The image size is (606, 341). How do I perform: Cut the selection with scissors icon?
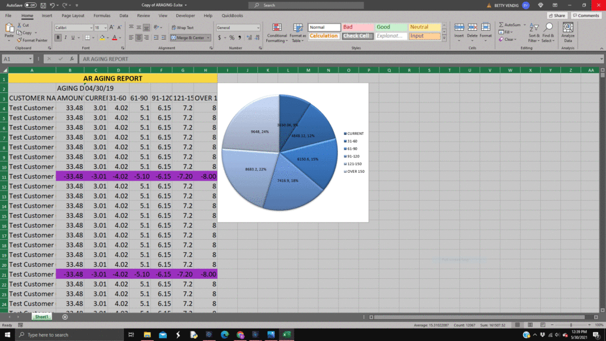(23, 25)
